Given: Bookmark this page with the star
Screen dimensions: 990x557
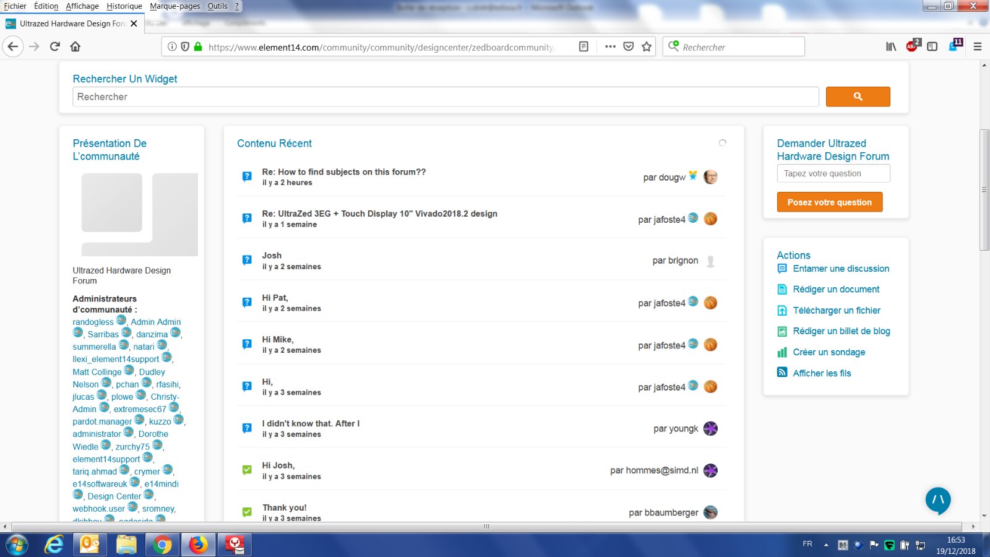Looking at the screenshot, I should tap(647, 46).
